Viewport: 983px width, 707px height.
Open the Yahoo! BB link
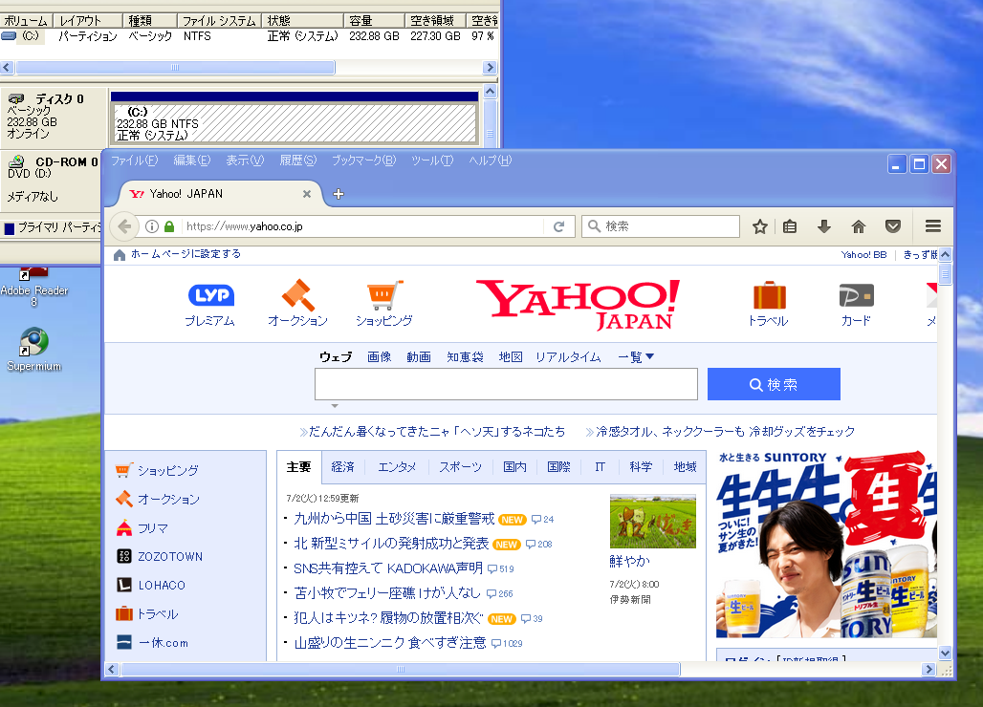click(x=863, y=255)
